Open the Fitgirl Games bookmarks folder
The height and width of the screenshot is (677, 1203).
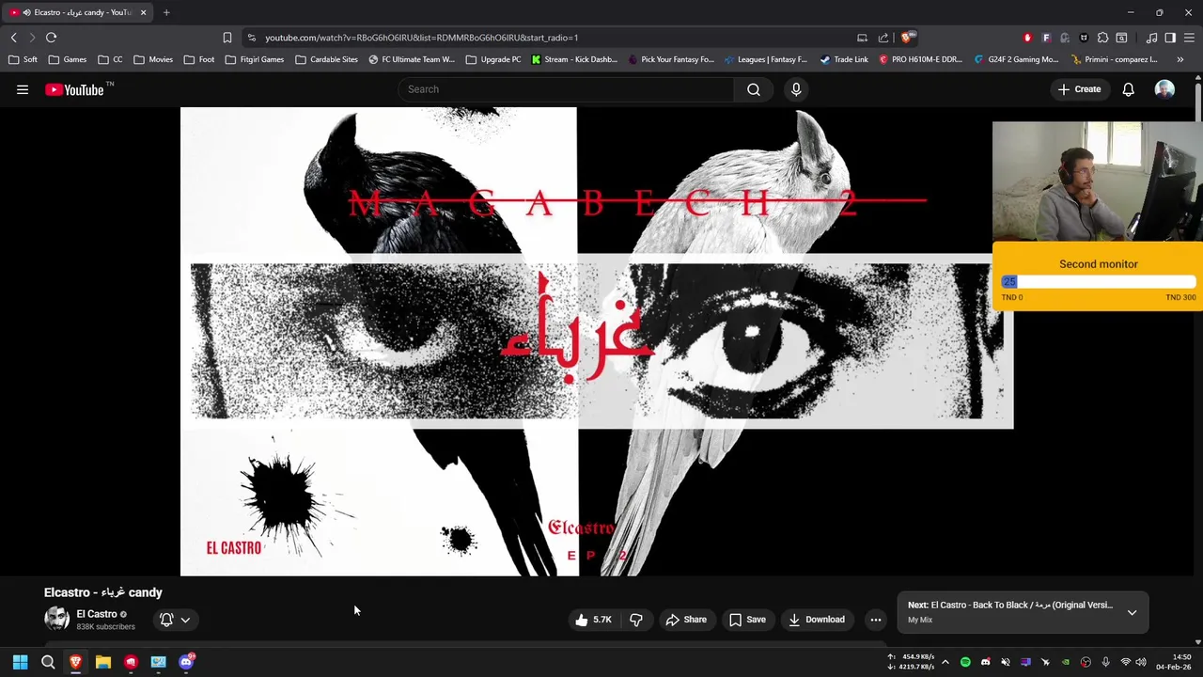[254, 59]
